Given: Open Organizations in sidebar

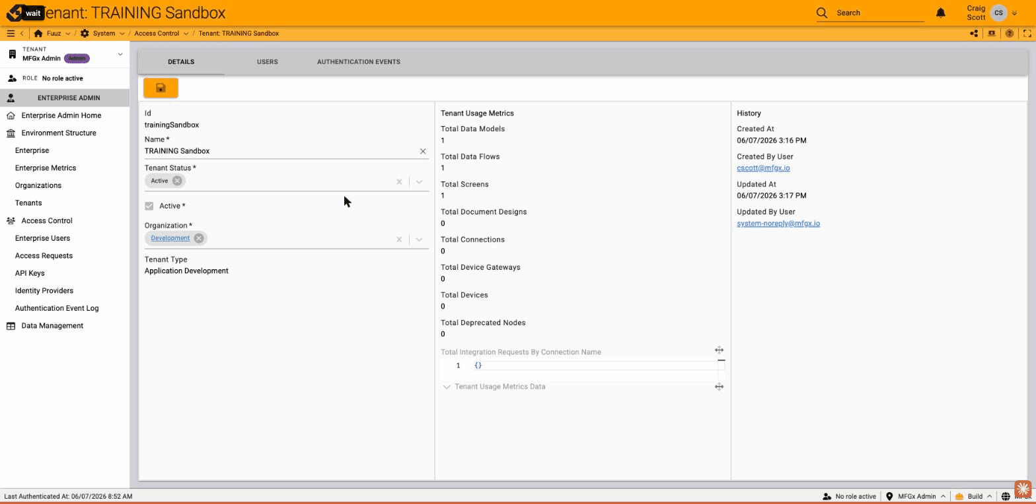Looking at the screenshot, I should click(38, 185).
